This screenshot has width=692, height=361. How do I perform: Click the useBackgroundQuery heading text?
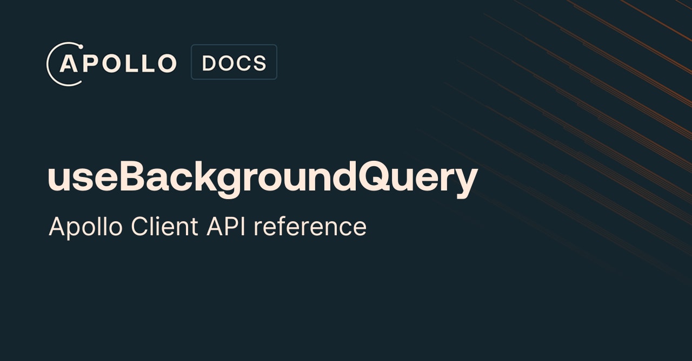coord(262,176)
